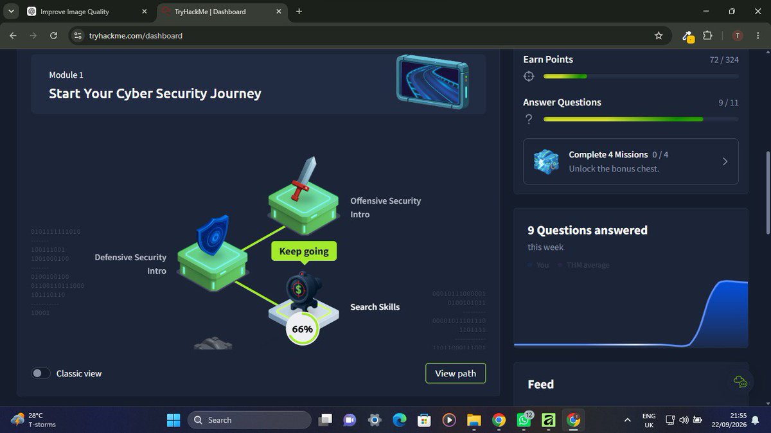The image size is (771, 433).
Task: Open Chrome's three-dot menu
Action: tap(758, 36)
